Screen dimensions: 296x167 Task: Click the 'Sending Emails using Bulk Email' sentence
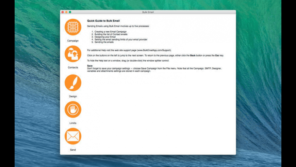[x=118, y=26]
